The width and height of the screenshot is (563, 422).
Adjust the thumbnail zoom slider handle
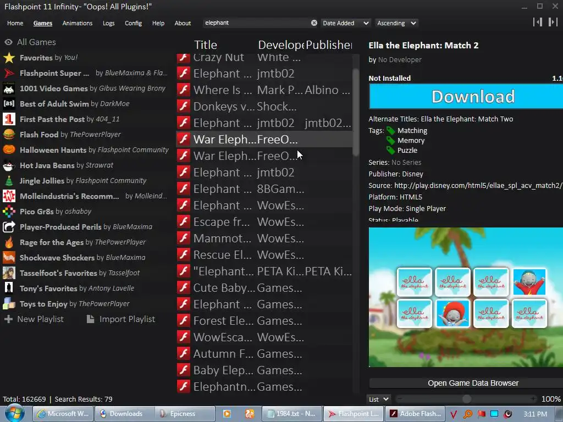[466, 399]
